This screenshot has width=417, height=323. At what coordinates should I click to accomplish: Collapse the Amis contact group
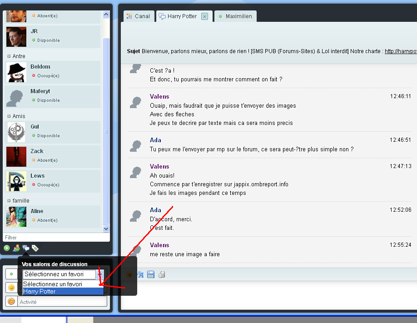[x=9, y=116]
